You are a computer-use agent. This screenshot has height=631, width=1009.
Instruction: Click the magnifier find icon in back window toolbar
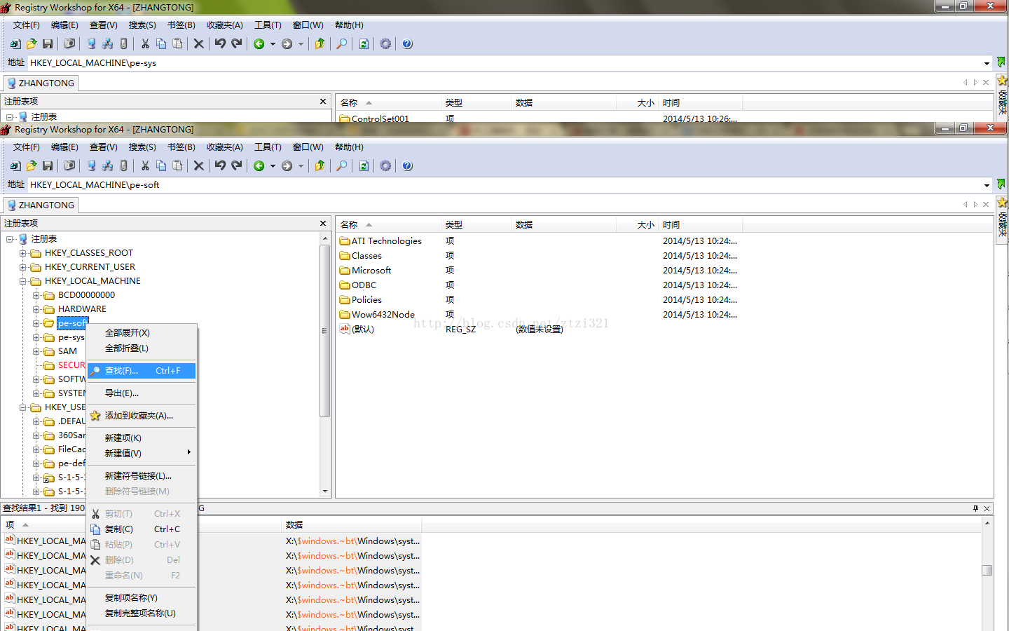coord(342,43)
